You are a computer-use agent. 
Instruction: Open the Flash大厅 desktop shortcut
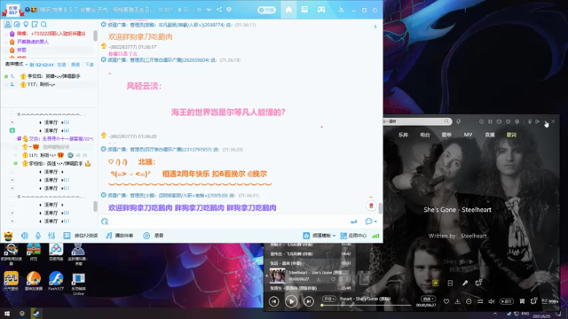56,281
